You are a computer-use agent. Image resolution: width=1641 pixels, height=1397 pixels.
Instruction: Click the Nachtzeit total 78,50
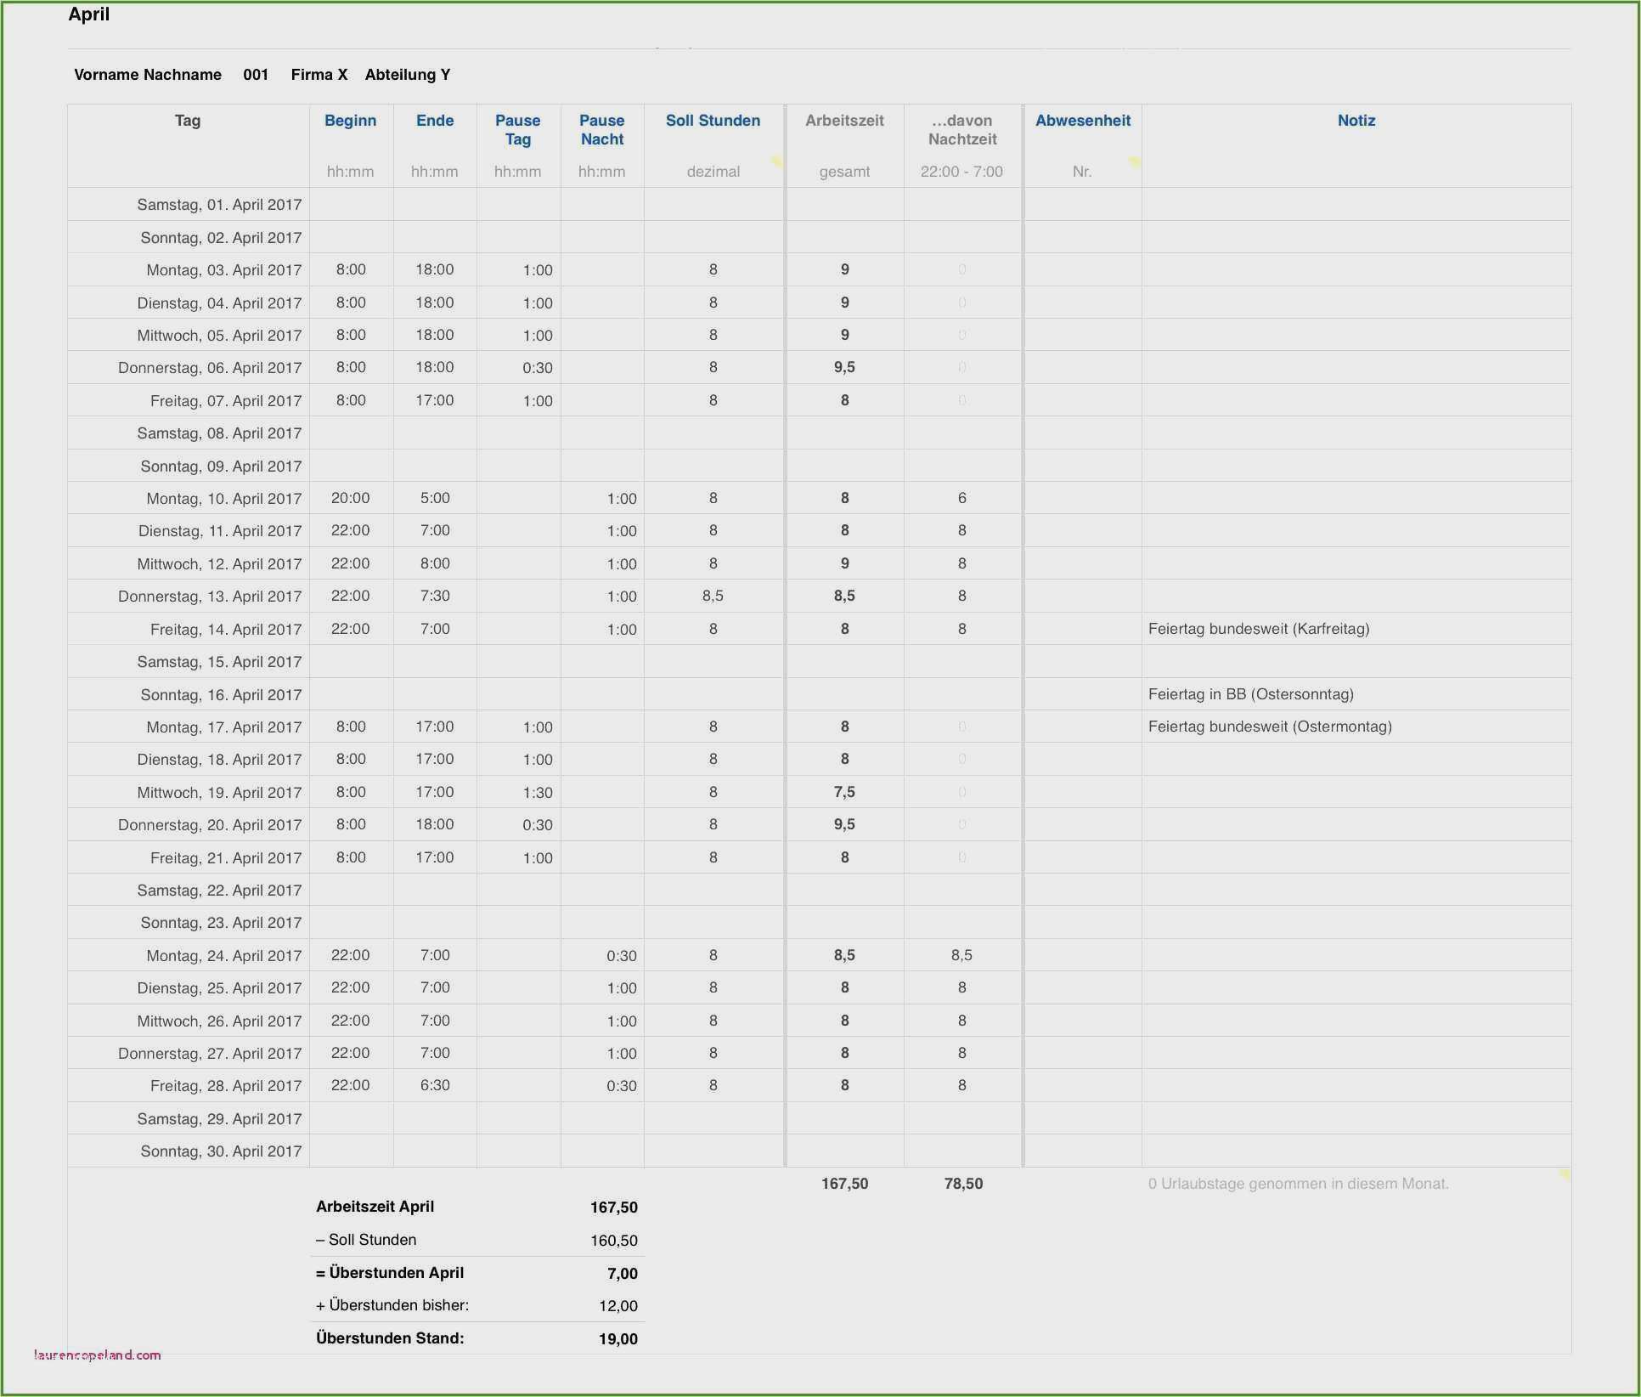[x=963, y=1184]
